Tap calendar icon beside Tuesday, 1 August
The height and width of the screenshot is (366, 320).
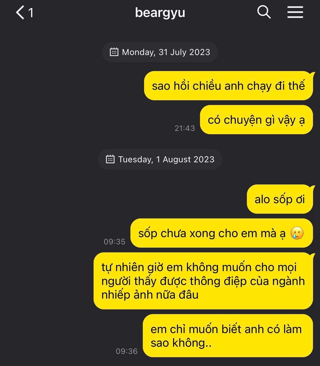coord(110,159)
